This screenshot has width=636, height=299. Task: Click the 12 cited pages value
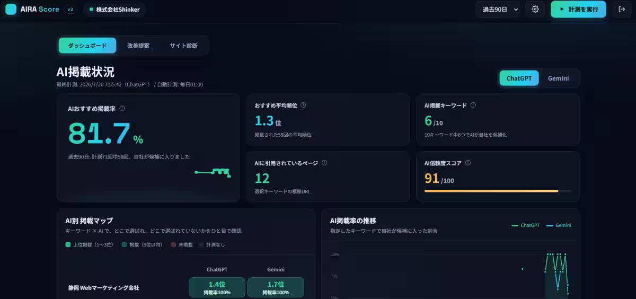[x=262, y=179]
